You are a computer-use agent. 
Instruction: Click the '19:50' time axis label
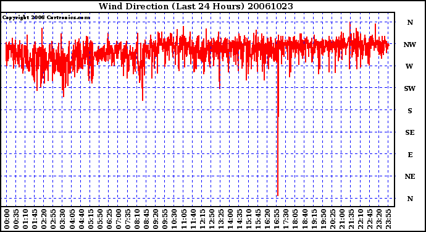(323, 219)
